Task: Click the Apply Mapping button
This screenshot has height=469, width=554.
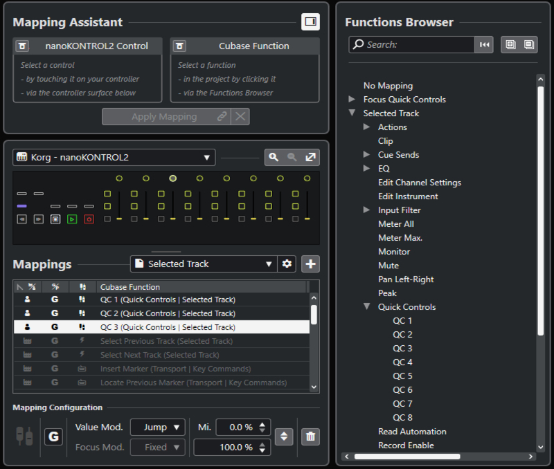Action: (x=166, y=116)
